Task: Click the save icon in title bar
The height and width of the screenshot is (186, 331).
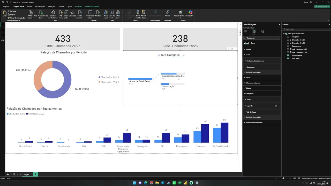Action: point(3,2)
